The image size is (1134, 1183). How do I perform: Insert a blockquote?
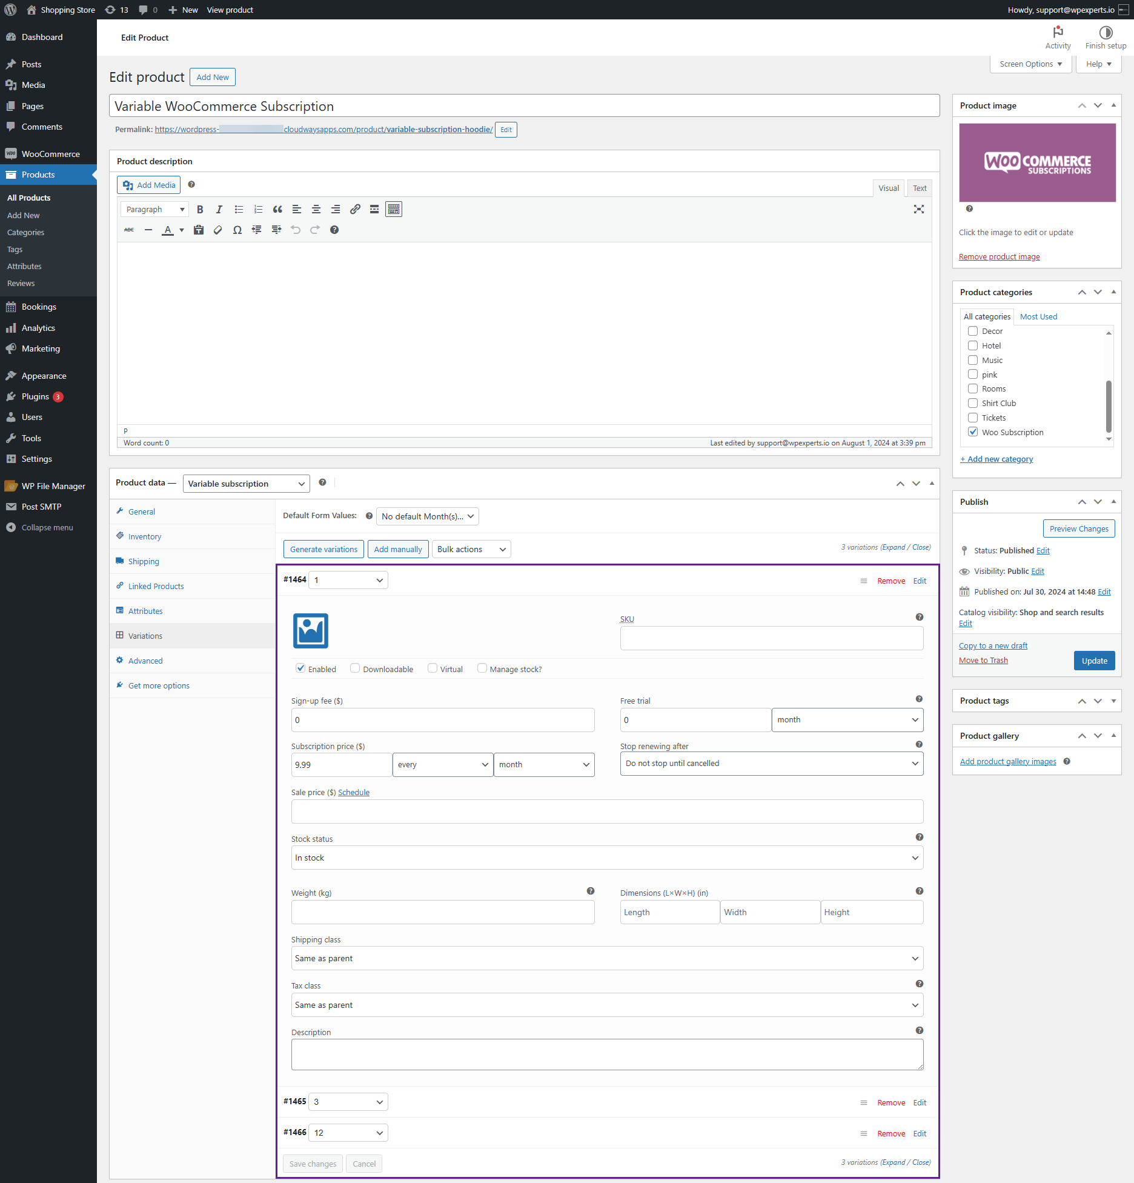[277, 209]
